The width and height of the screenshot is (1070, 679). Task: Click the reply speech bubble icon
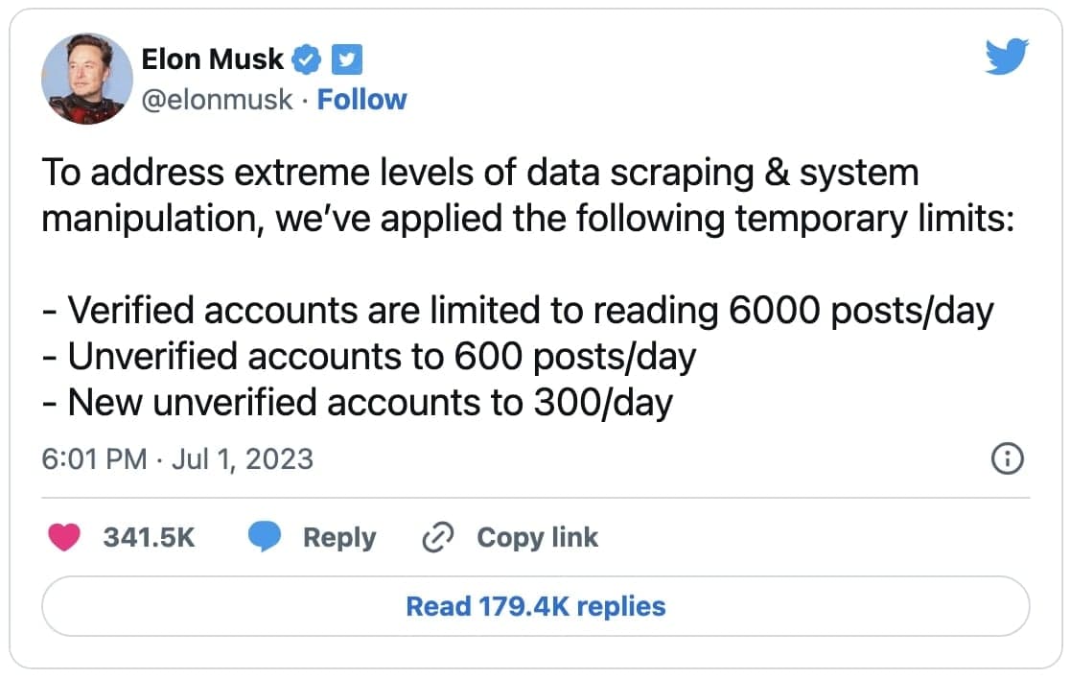point(264,538)
